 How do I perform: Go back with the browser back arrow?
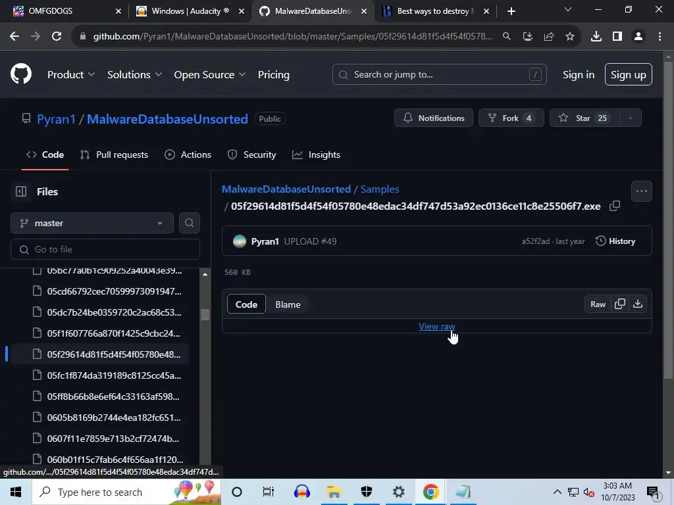[x=14, y=37]
